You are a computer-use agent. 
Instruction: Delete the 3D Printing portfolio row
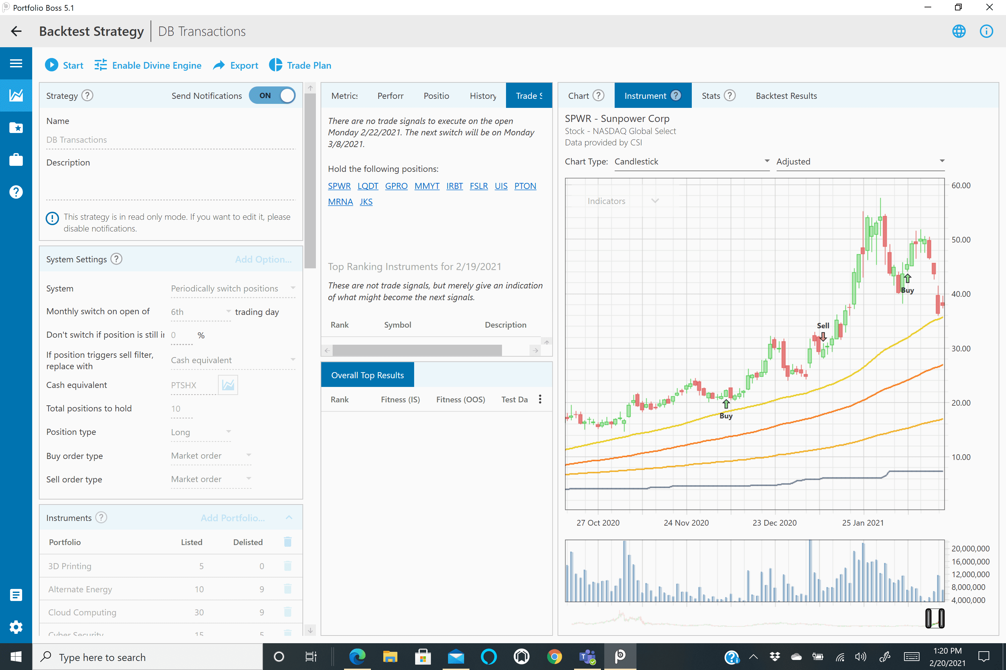287,566
